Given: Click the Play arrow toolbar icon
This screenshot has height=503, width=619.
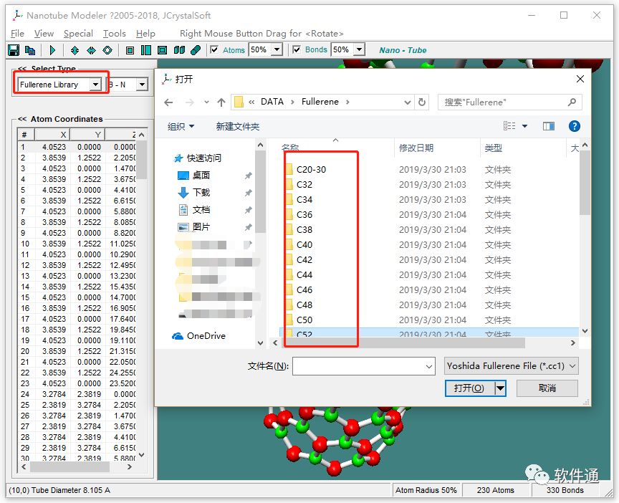Looking at the screenshot, I should (52, 50).
